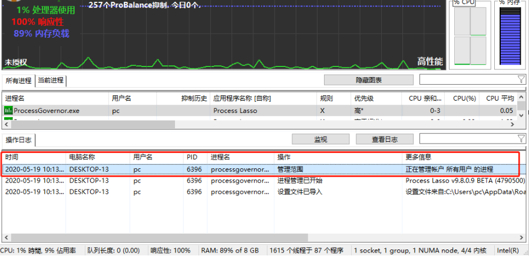The image size is (529, 256).
Task: Sort by CPU(%) column header
Action: pyautogui.click(x=461, y=99)
